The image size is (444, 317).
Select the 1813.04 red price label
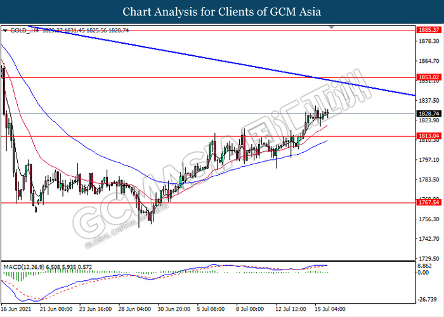click(x=429, y=136)
